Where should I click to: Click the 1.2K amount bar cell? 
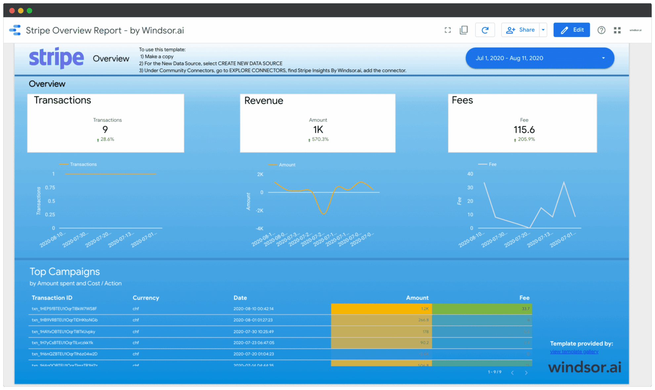point(381,309)
